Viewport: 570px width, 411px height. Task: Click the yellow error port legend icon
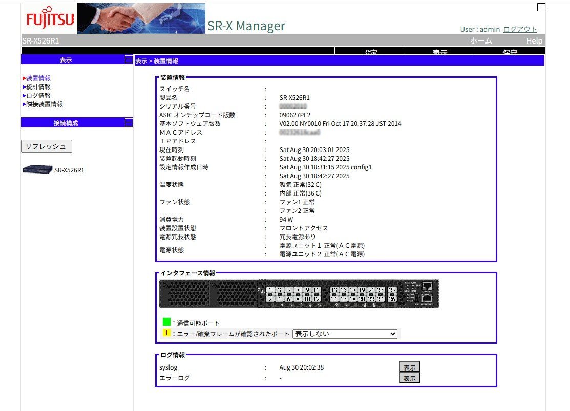[x=166, y=333]
